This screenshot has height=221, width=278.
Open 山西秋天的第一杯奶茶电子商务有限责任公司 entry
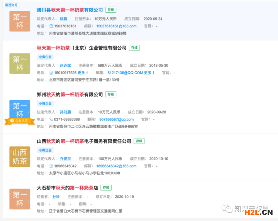(x=84, y=141)
